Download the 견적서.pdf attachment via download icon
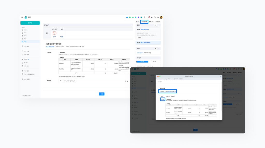The image size is (265, 148). 128,81
